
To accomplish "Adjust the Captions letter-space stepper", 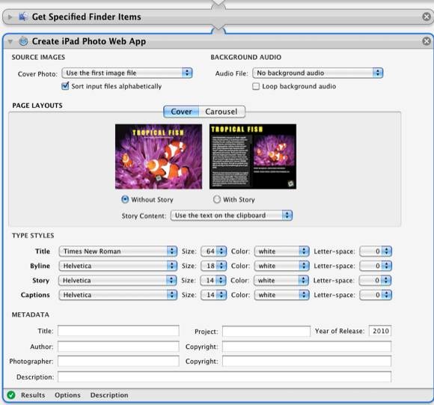I will point(387,295).
